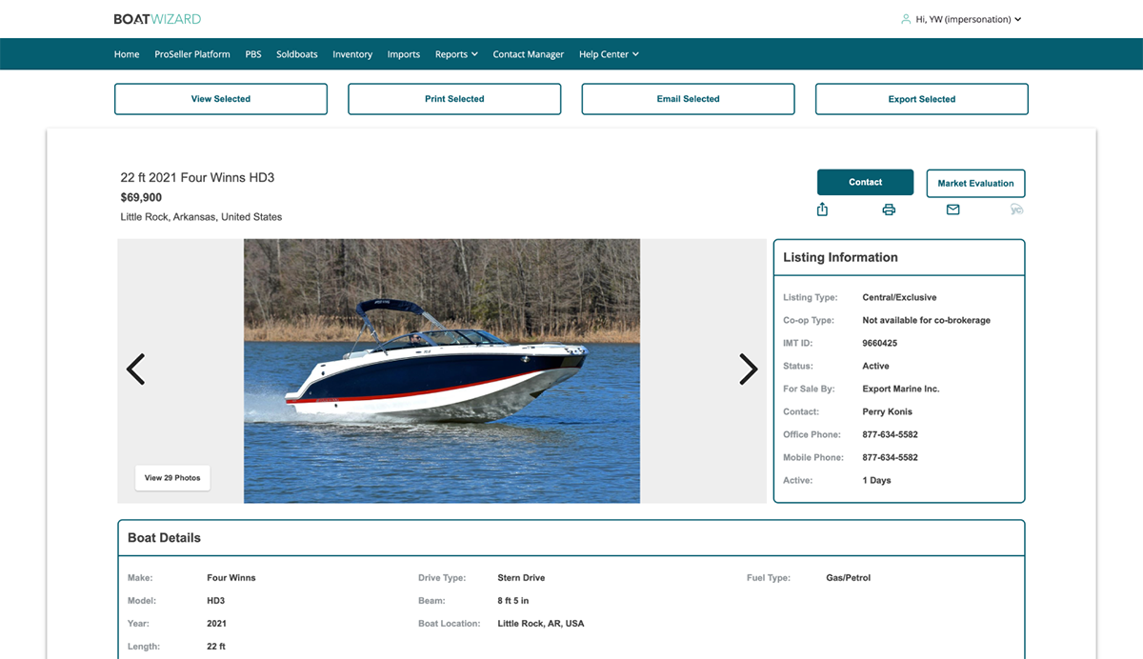The width and height of the screenshot is (1143, 659).
Task: Click the main boat photo
Action: 442,370
